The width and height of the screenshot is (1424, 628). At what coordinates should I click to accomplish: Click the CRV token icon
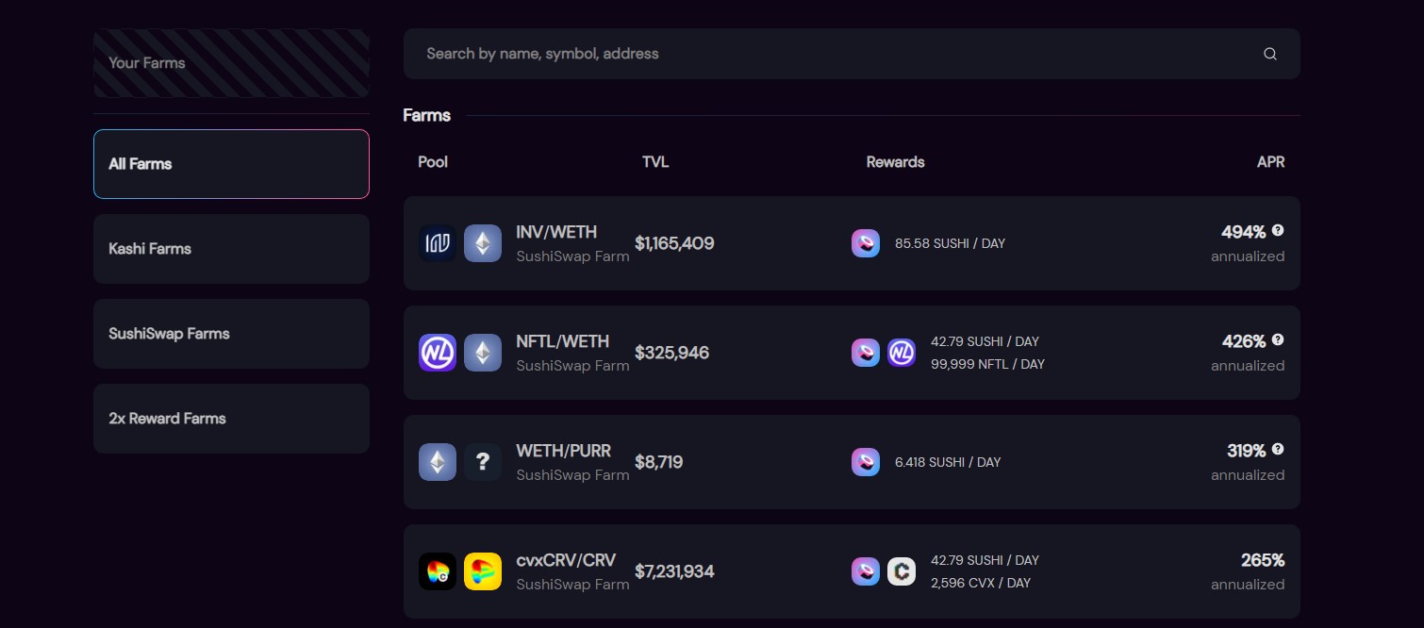483,571
